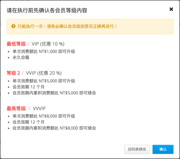Click the dialog title 请在执行前先确认各会员等级内容

pos(47,10)
